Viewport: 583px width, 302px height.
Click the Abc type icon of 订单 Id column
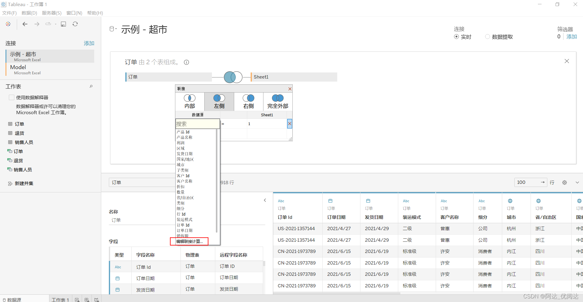click(x=281, y=201)
